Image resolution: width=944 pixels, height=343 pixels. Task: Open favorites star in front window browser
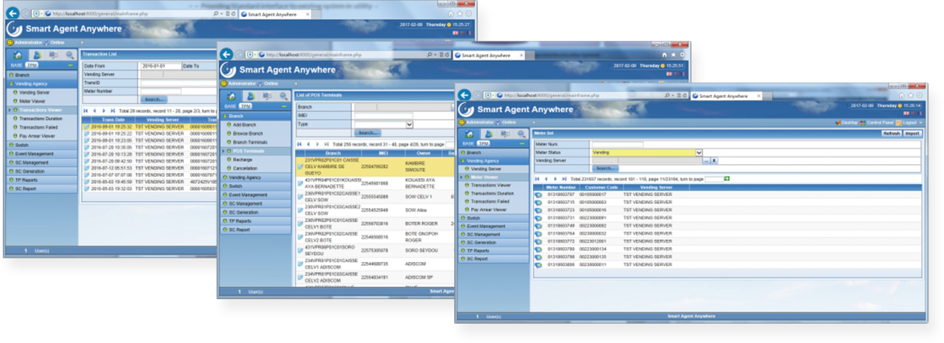point(910,96)
